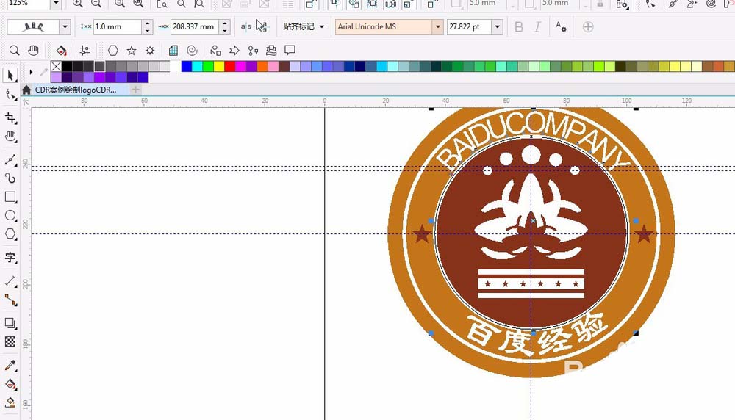Activate the Text tool (字)
Viewport: 735px width, 420px height.
(x=10, y=258)
